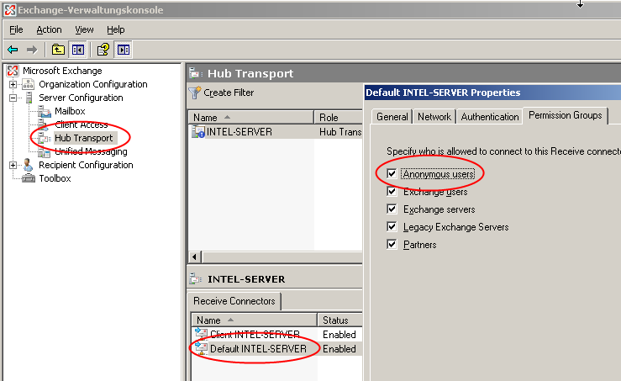
Task: Sort Receive Connectors by the Name column
Action: tap(254, 320)
